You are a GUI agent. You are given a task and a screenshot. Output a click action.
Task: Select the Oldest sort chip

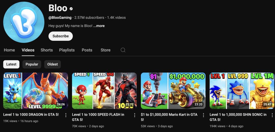[52, 64]
